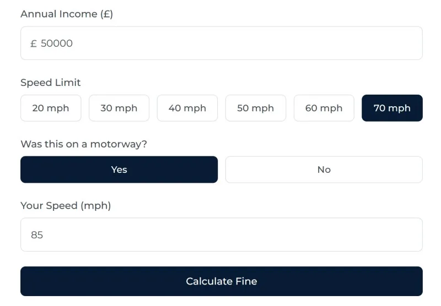This screenshot has height=306, width=441.
Task: Click the "Annual Income (£)" label
Action: (x=67, y=14)
